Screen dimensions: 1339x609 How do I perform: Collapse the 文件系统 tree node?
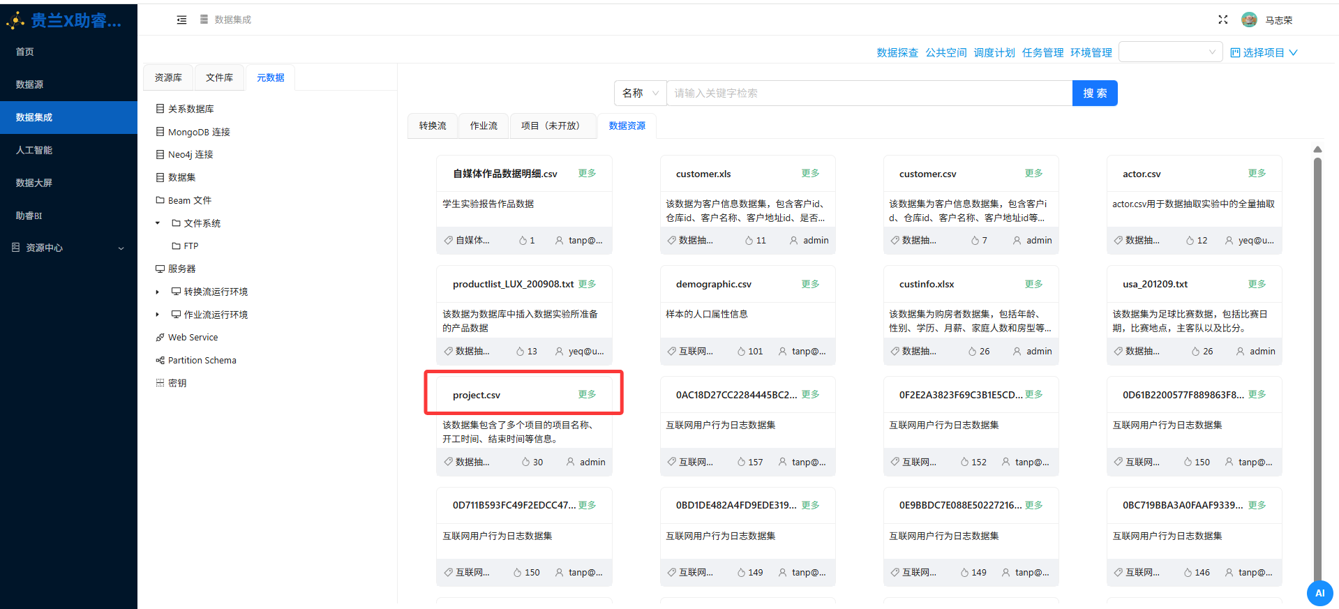coord(158,223)
